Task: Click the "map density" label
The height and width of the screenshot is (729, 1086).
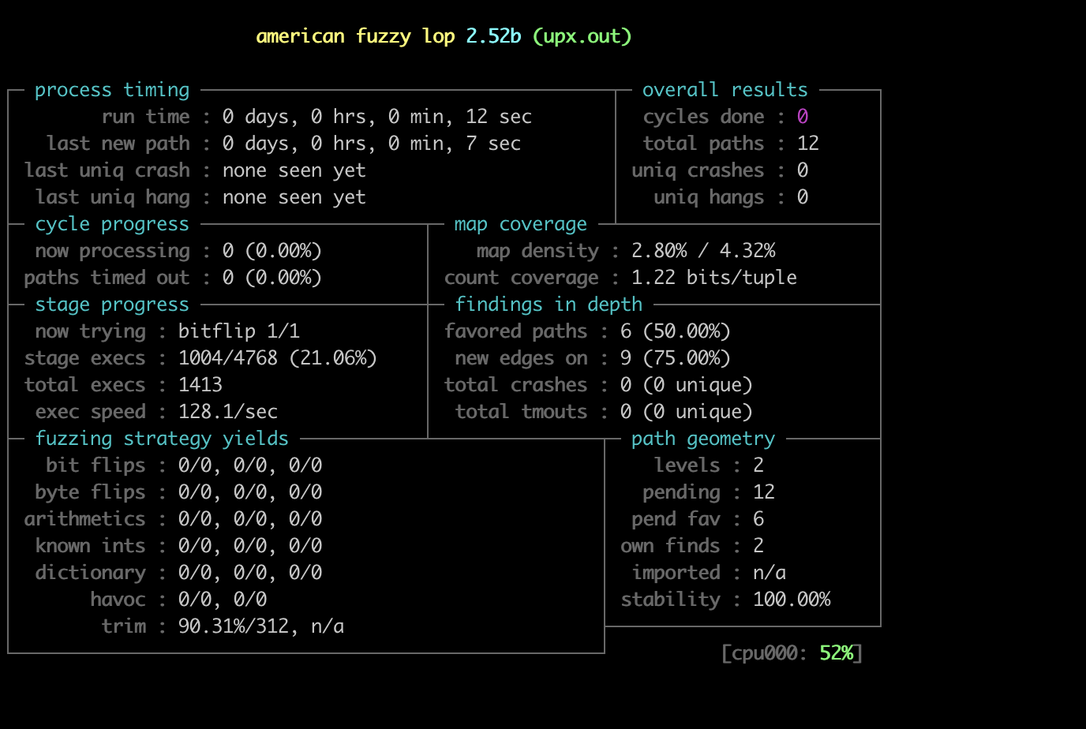Action: point(537,251)
